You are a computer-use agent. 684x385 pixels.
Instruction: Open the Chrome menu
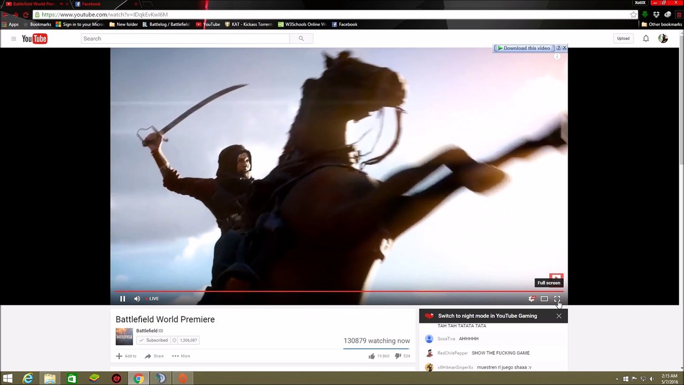tap(679, 14)
